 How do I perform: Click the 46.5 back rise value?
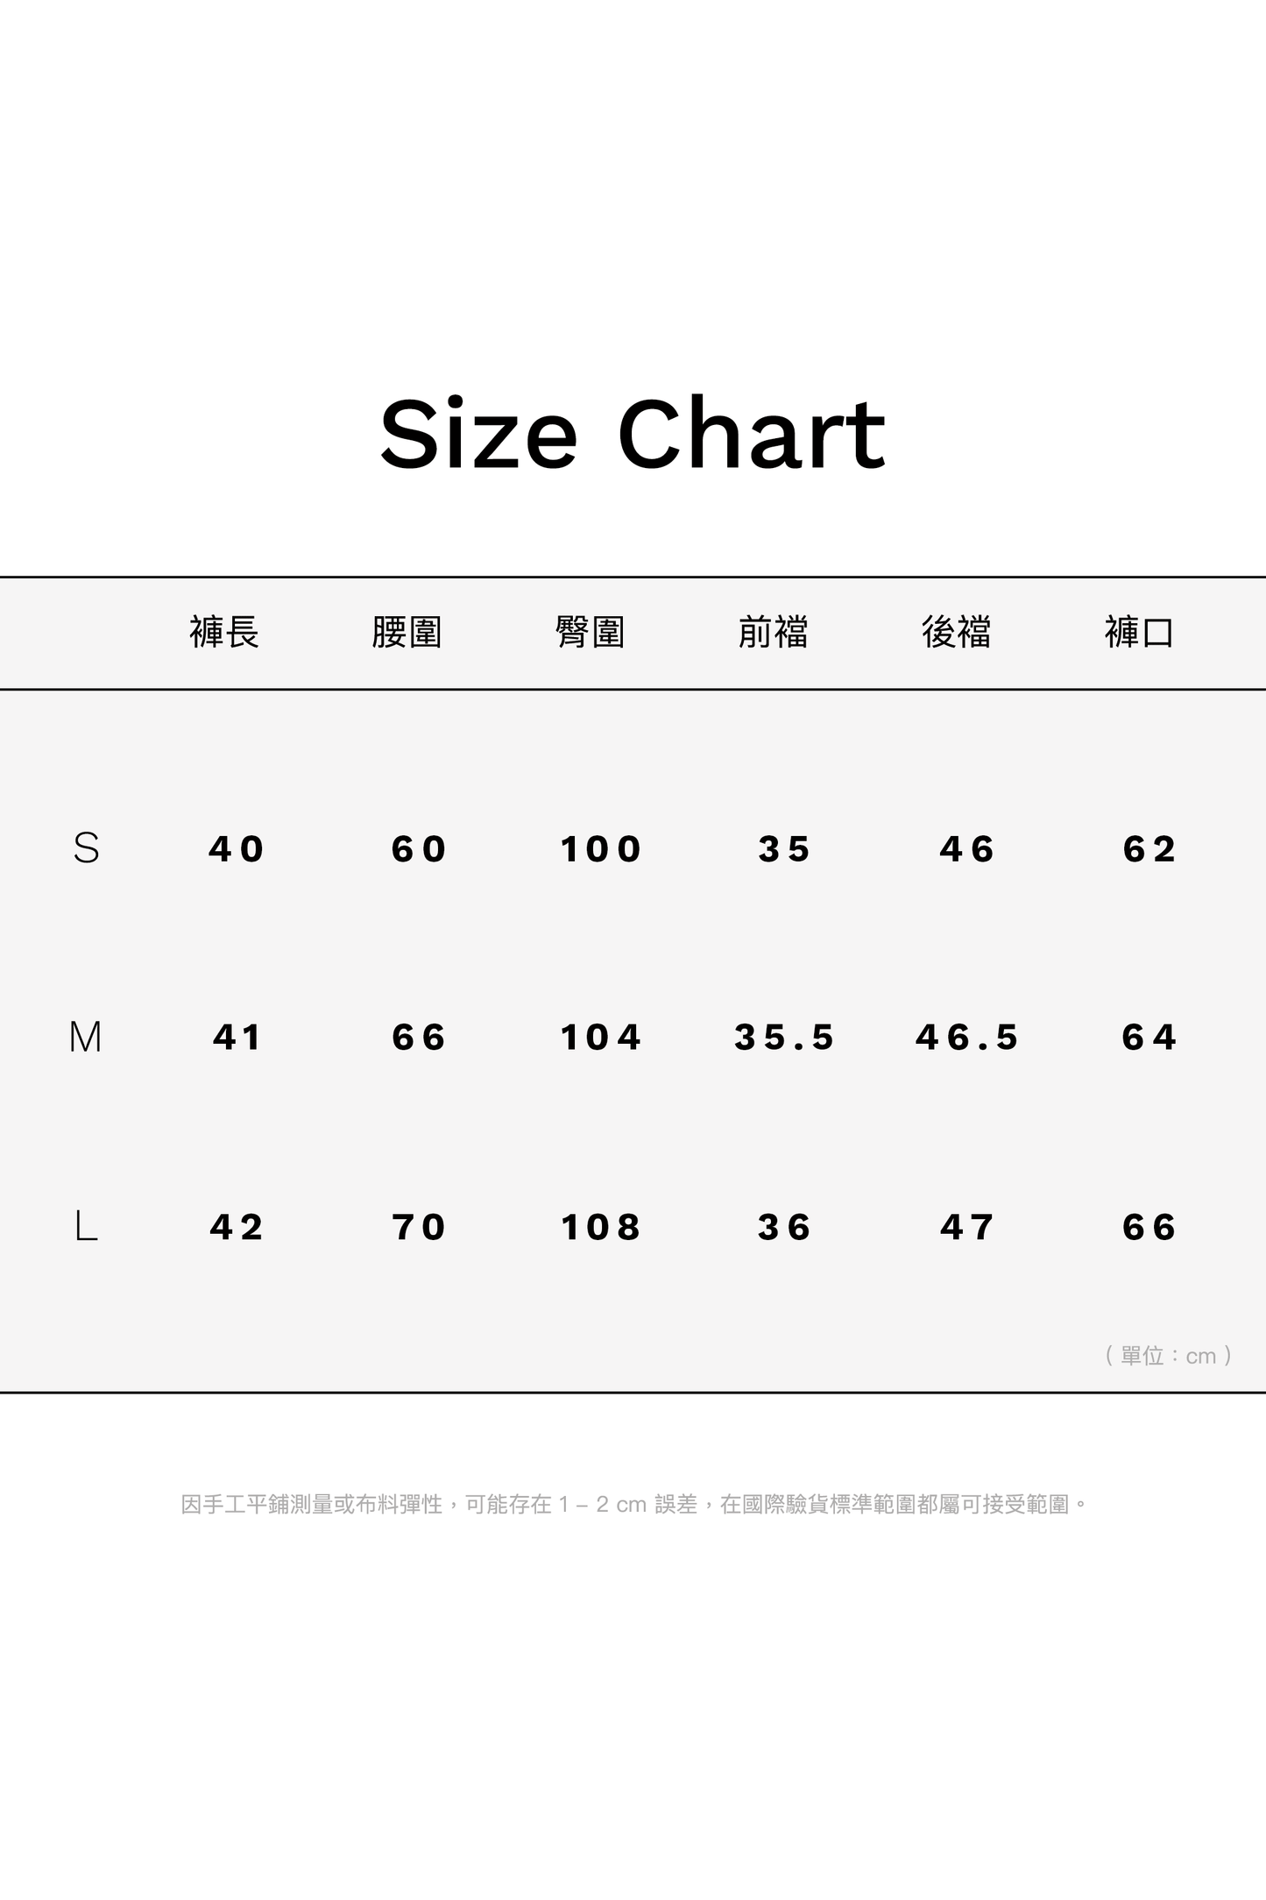967,1038
